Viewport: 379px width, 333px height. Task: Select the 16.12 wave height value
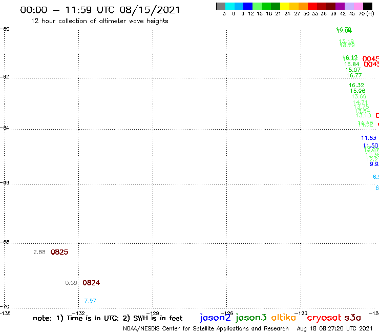click(x=350, y=58)
